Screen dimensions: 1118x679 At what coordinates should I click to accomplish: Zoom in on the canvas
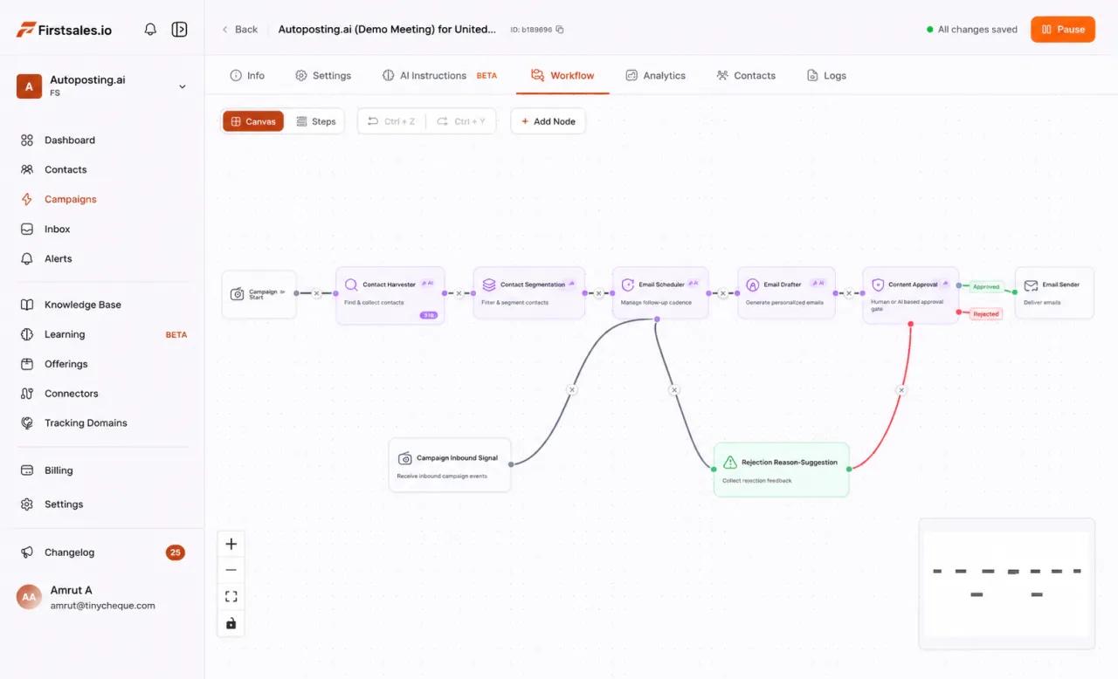click(x=231, y=544)
